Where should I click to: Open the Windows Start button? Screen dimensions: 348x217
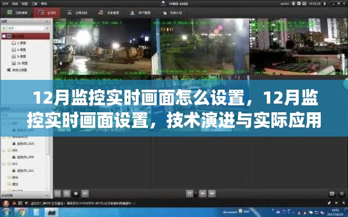6,212
